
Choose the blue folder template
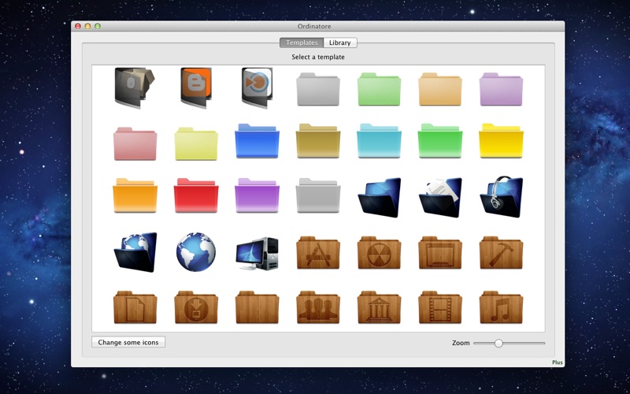[257, 142]
